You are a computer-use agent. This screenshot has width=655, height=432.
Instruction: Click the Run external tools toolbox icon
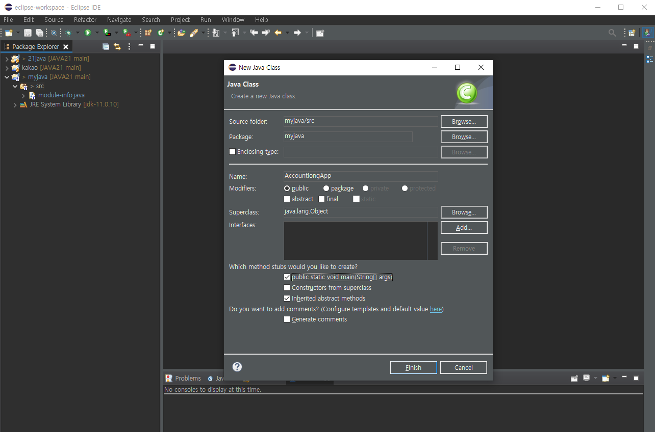[126, 33]
